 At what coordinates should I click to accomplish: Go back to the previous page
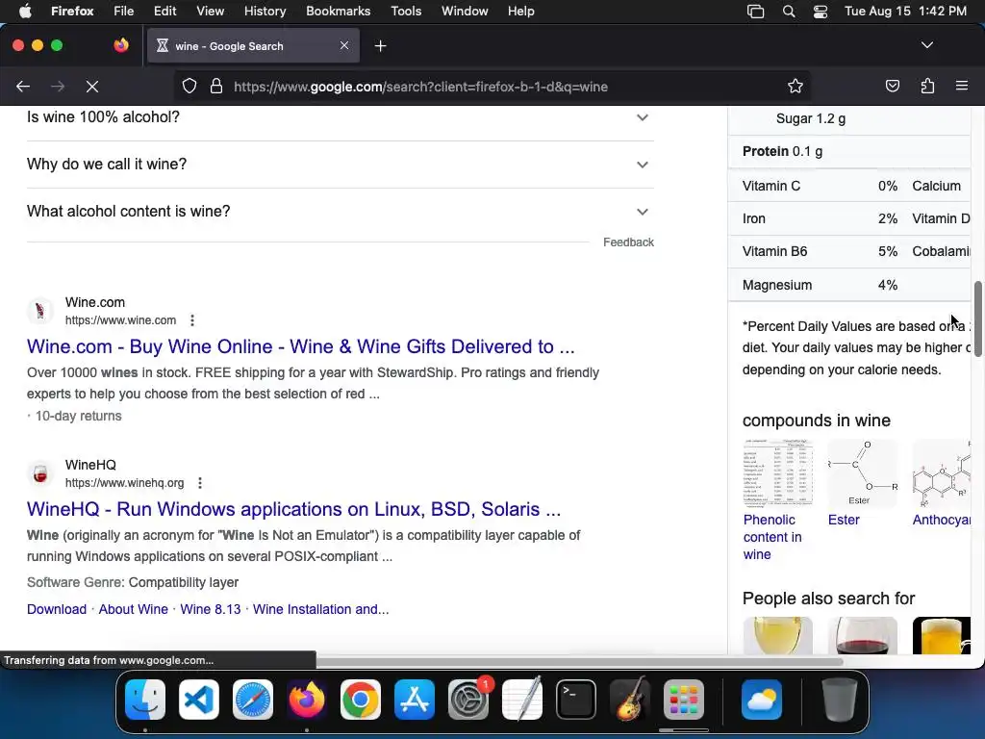23,87
